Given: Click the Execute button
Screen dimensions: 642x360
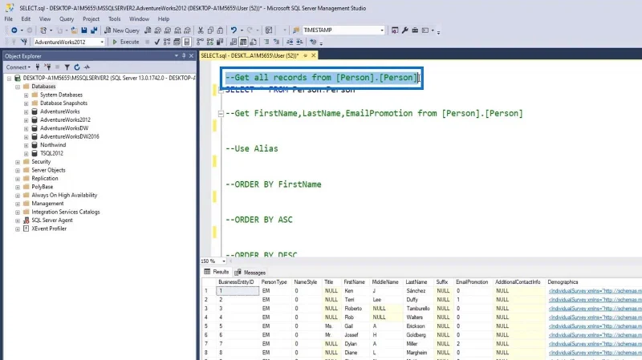Looking at the screenshot, I should (x=126, y=42).
